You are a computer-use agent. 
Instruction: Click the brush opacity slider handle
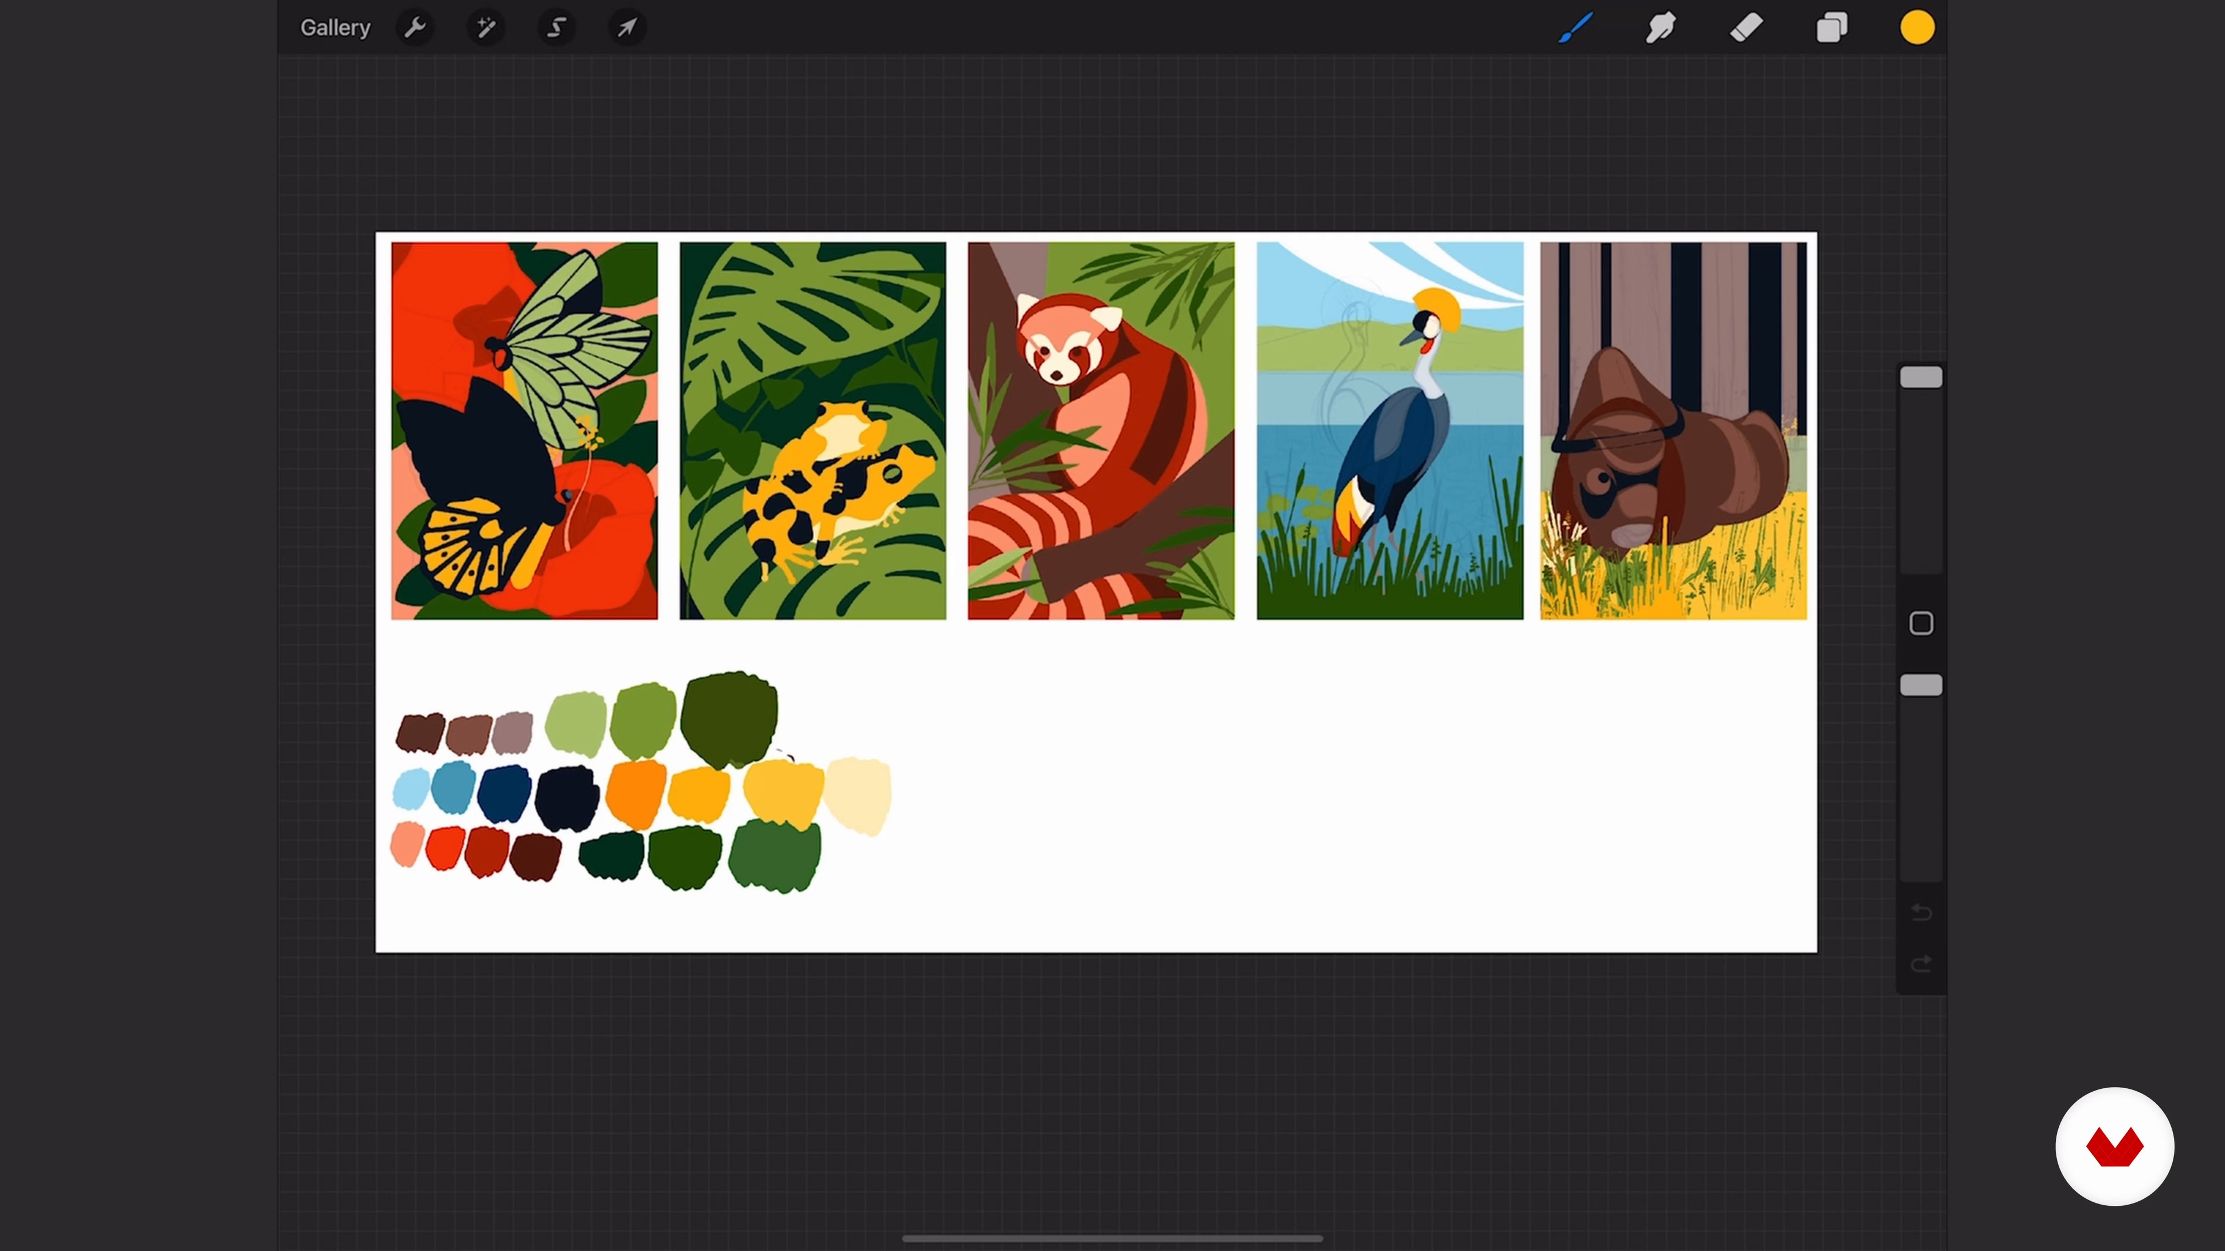(1921, 686)
